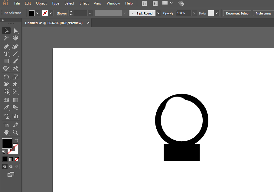Set paint mode to None
Image resolution: width=274 pixels, height=192 pixels.
[x=17, y=159]
